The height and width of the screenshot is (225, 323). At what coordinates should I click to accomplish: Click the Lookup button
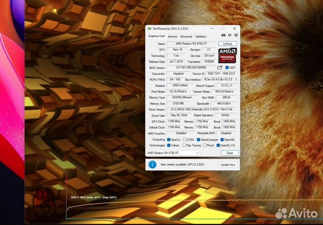227,43
